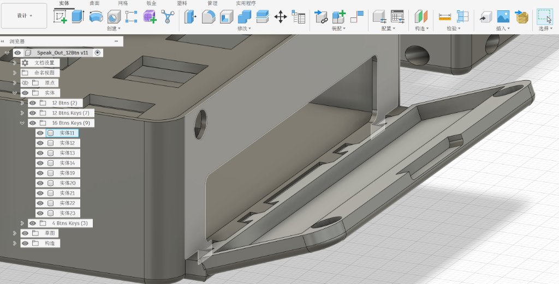Collapse the 浏览器 panel with minus button
559x284 pixels.
116,41
